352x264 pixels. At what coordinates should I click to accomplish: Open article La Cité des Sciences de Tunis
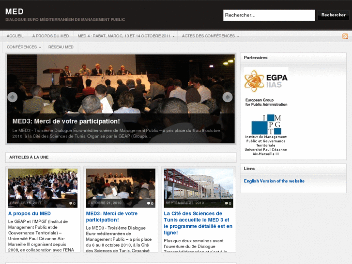tap(198, 223)
